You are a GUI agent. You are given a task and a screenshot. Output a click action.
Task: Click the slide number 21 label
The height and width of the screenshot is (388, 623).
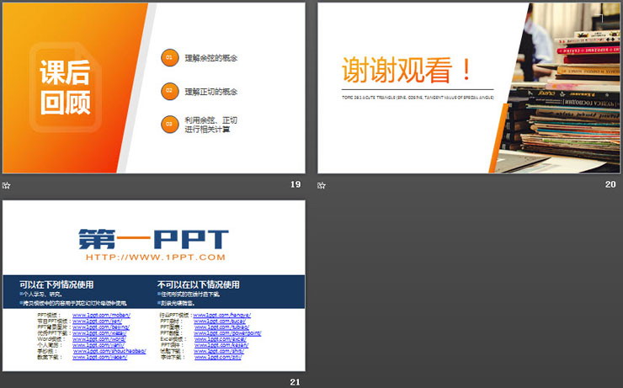(x=296, y=381)
